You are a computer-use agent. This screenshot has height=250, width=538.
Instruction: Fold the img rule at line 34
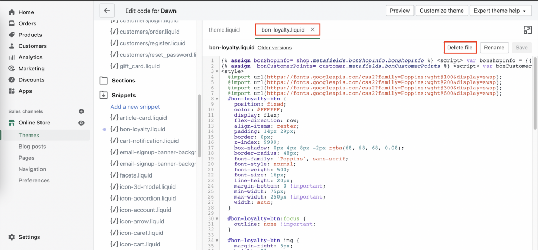tap(217, 241)
